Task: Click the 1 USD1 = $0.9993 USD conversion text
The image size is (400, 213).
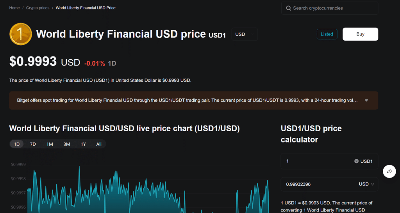Action: (x=327, y=207)
